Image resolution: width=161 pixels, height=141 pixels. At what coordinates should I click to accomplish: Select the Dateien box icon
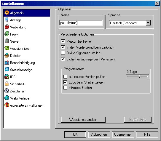pyautogui.click(x=7, y=55)
